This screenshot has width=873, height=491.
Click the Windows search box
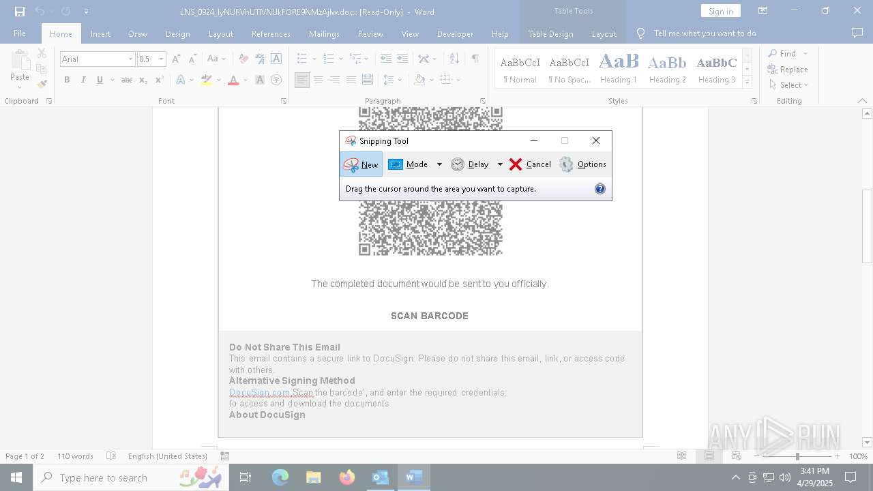click(131, 477)
